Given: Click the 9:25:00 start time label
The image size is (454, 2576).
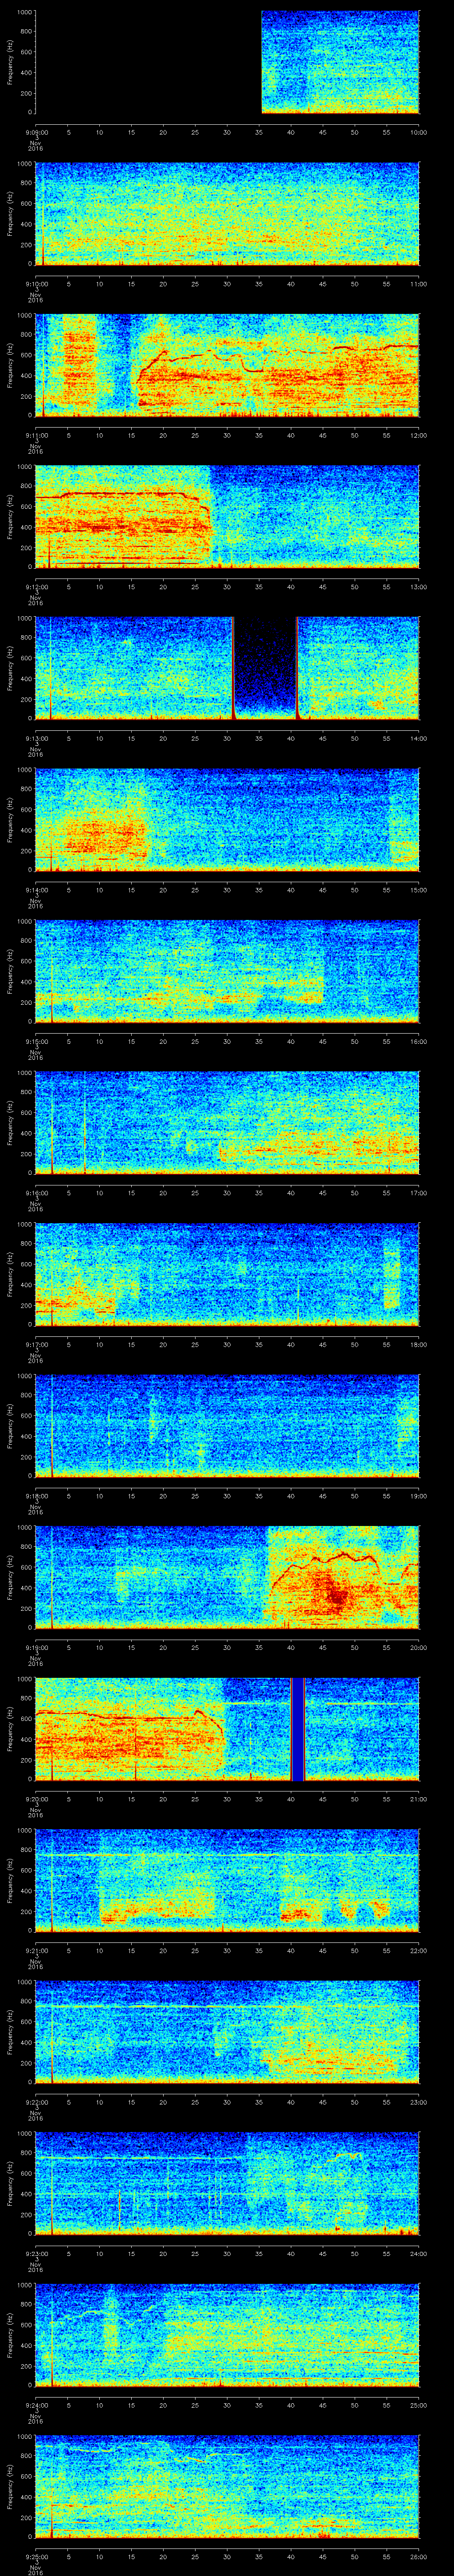Looking at the screenshot, I should click(x=36, y=2557).
